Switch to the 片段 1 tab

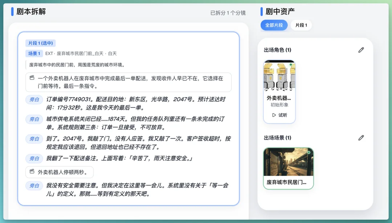click(301, 25)
